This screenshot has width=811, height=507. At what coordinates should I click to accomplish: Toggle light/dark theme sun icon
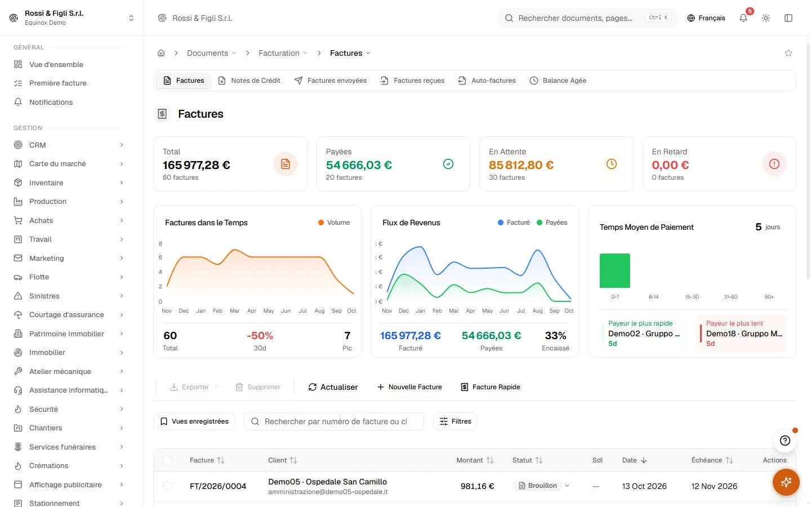click(766, 18)
